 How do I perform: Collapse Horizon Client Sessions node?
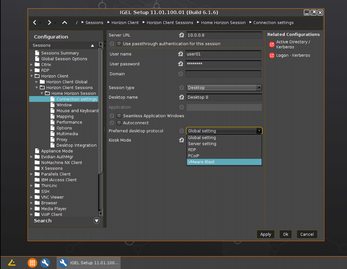37,88
